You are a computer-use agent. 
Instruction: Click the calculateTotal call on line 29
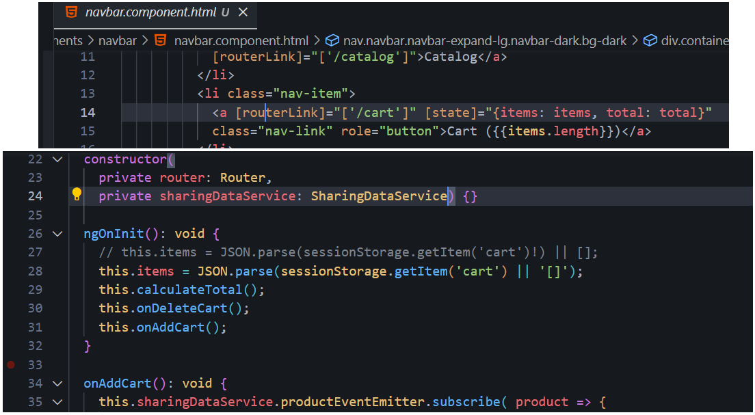point(188,290)
